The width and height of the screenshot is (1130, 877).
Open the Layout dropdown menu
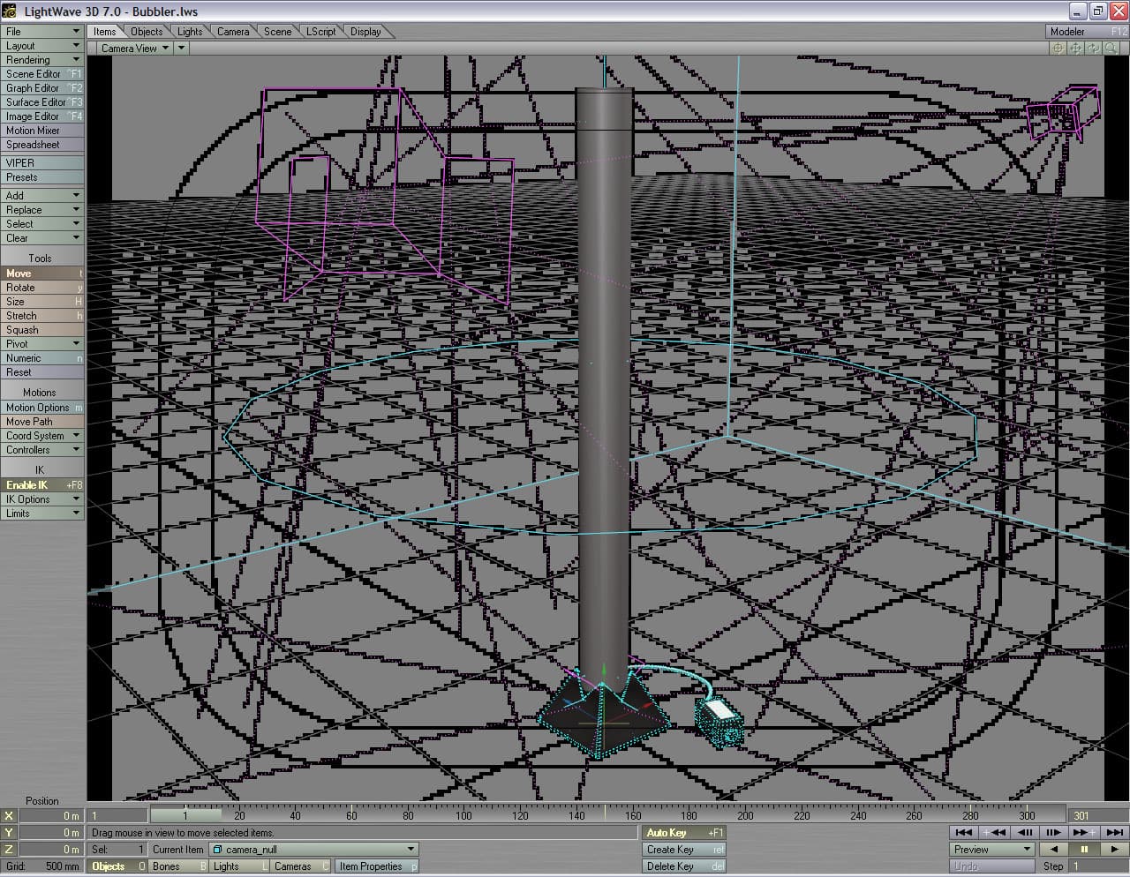[x=42, y=46]
